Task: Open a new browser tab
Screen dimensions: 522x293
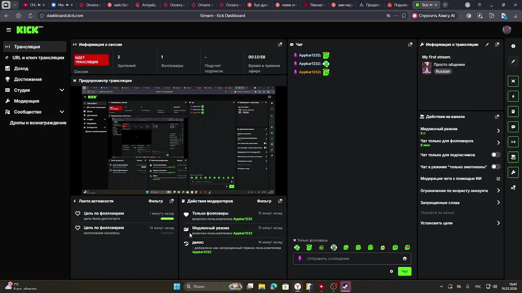Action: click(x=445, y=5)
